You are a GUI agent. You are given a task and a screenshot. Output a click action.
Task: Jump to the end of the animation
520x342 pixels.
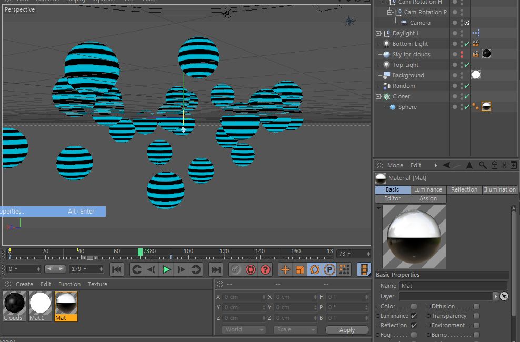click(216, 269)
